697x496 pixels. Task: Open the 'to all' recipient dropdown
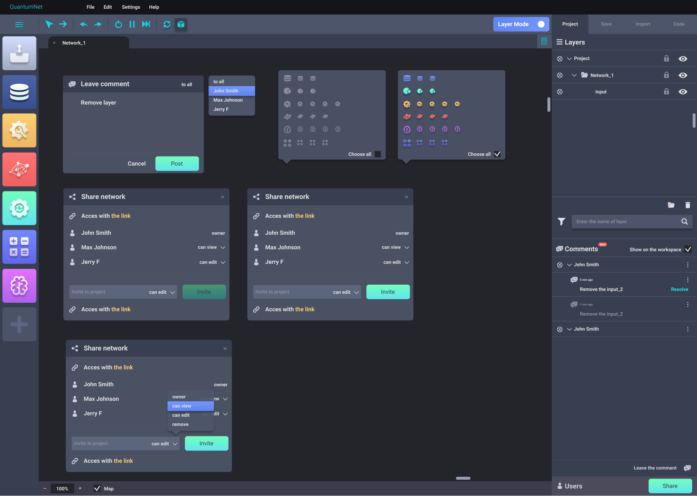[187, 85]
